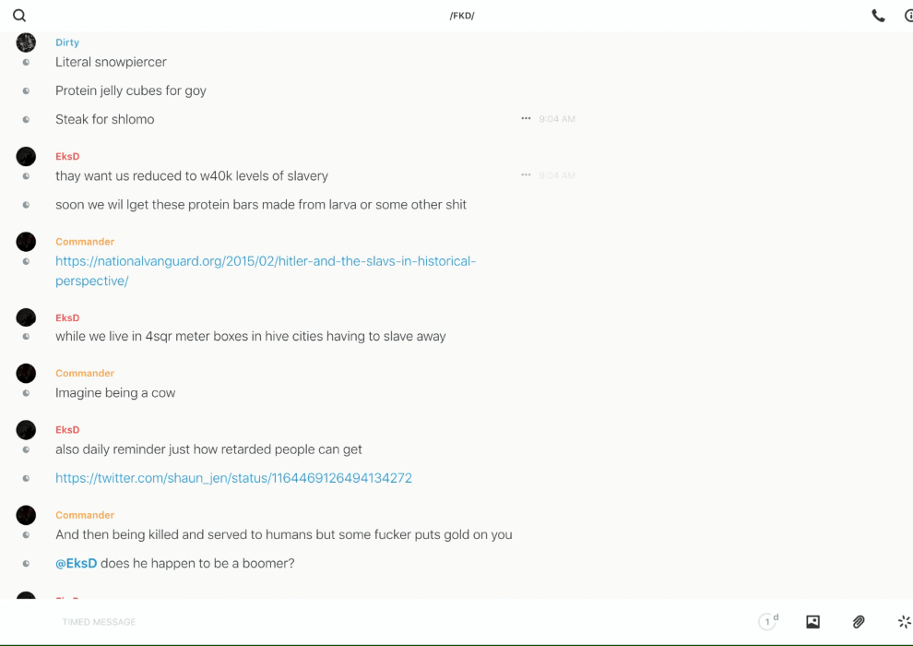Open the search icon in the top bar
Viewport: 913px width, 646px height.
coord(19,16)
